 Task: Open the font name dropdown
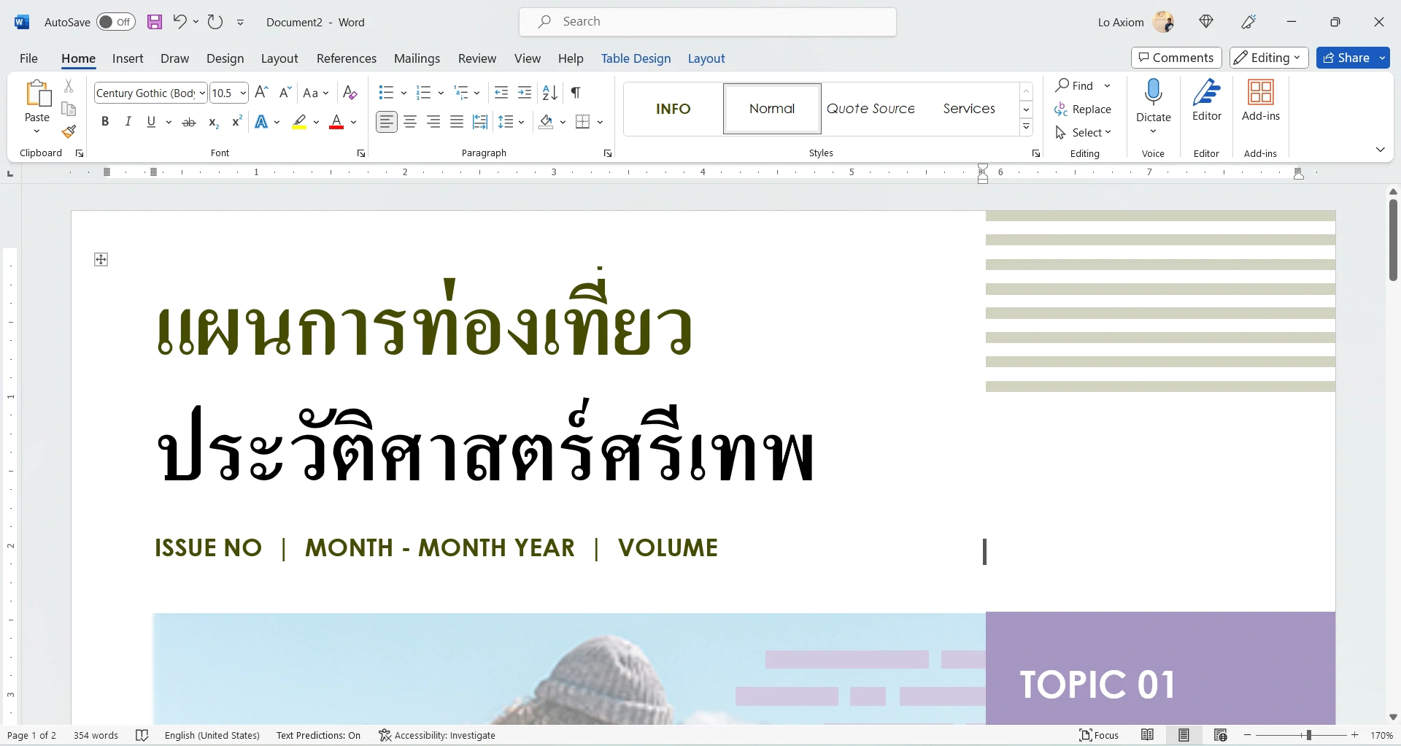[x=202, y=93]
